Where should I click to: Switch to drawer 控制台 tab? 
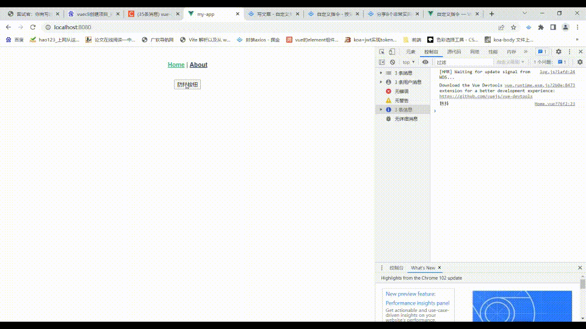[x=397, y=268]
